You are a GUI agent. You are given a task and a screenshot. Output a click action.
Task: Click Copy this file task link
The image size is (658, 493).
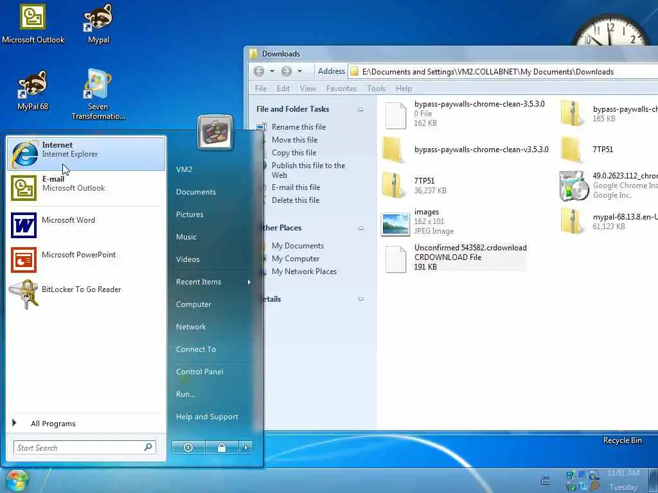pos(294,153)
